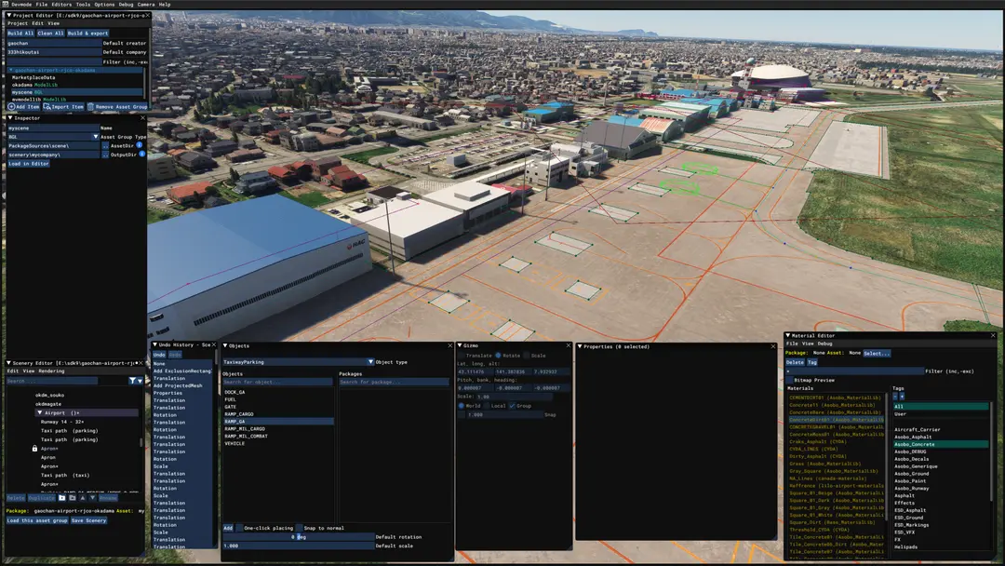1005x566 pixels.
Task: Click the Tags list scrollbar
Action: [x=992, y=451]
